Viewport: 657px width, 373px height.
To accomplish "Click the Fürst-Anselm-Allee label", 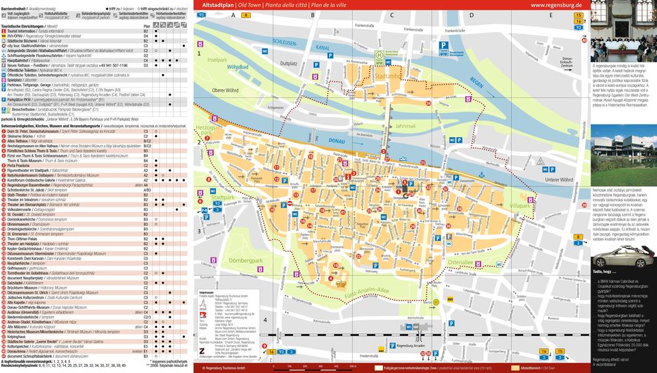I will pos(367,293).
